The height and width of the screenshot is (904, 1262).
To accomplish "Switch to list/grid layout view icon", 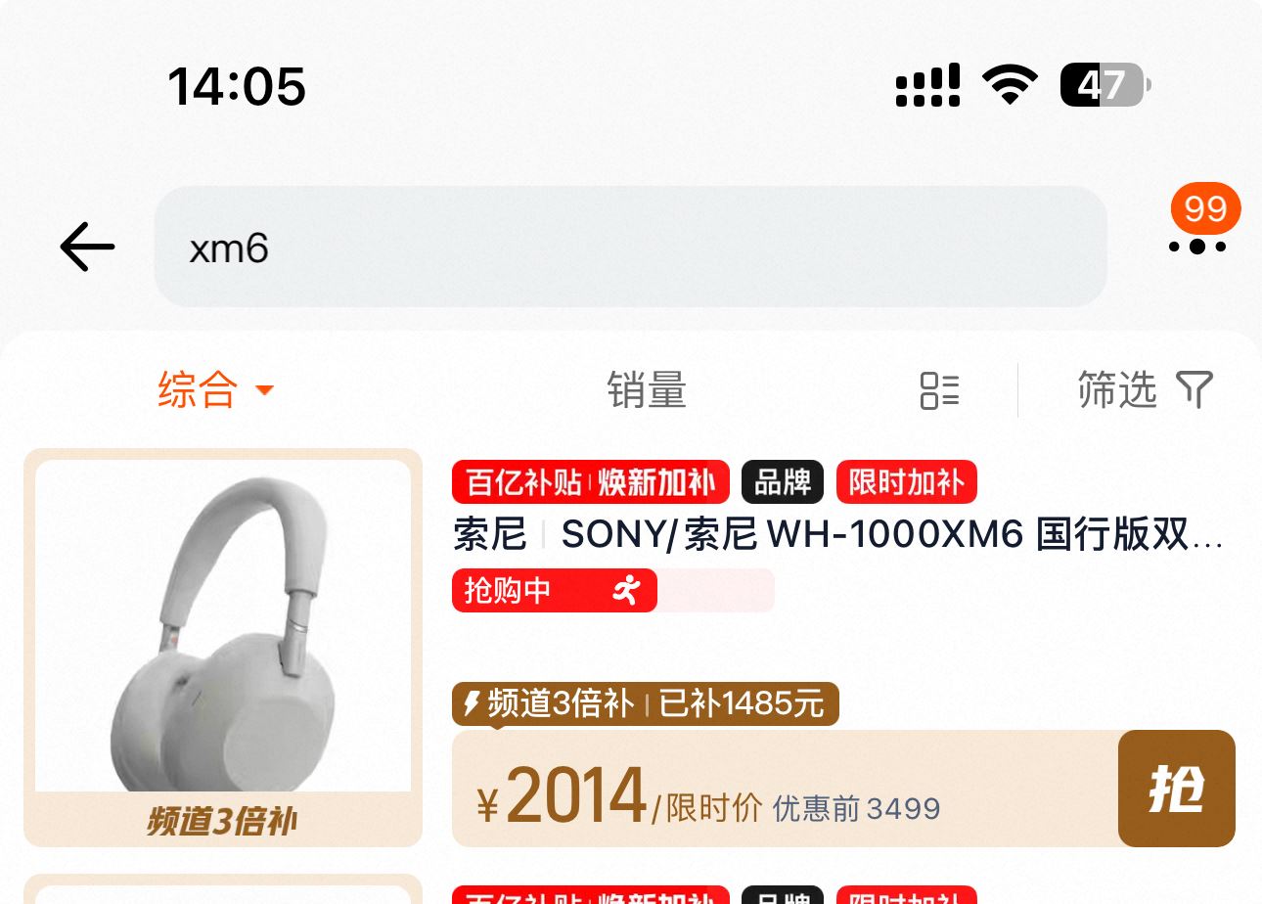I will point(939,390).
